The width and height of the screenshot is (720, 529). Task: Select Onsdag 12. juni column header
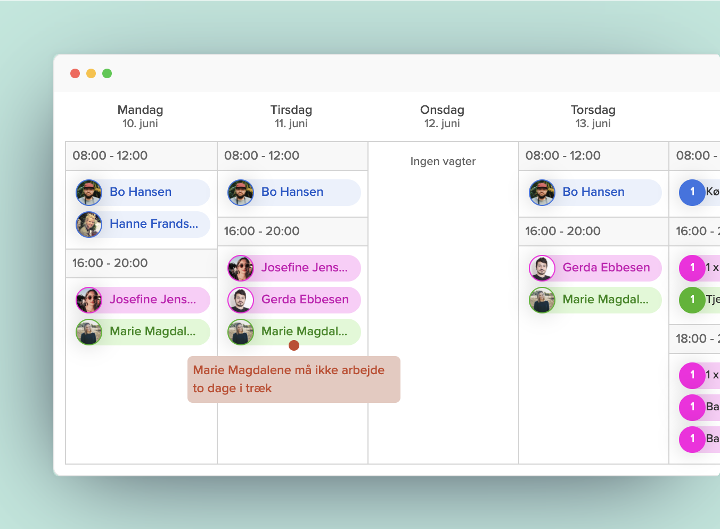pyautogui.click(x=442, y=117)
